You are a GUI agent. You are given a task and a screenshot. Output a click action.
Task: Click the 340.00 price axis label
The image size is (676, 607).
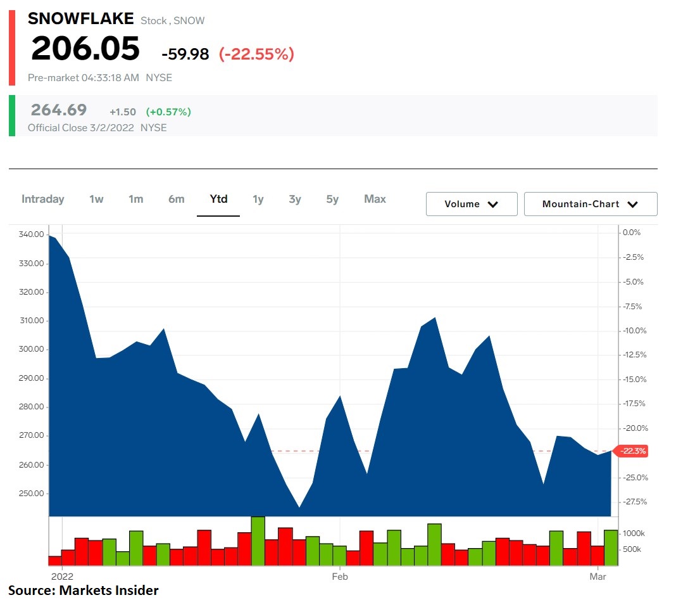point(32,234)
